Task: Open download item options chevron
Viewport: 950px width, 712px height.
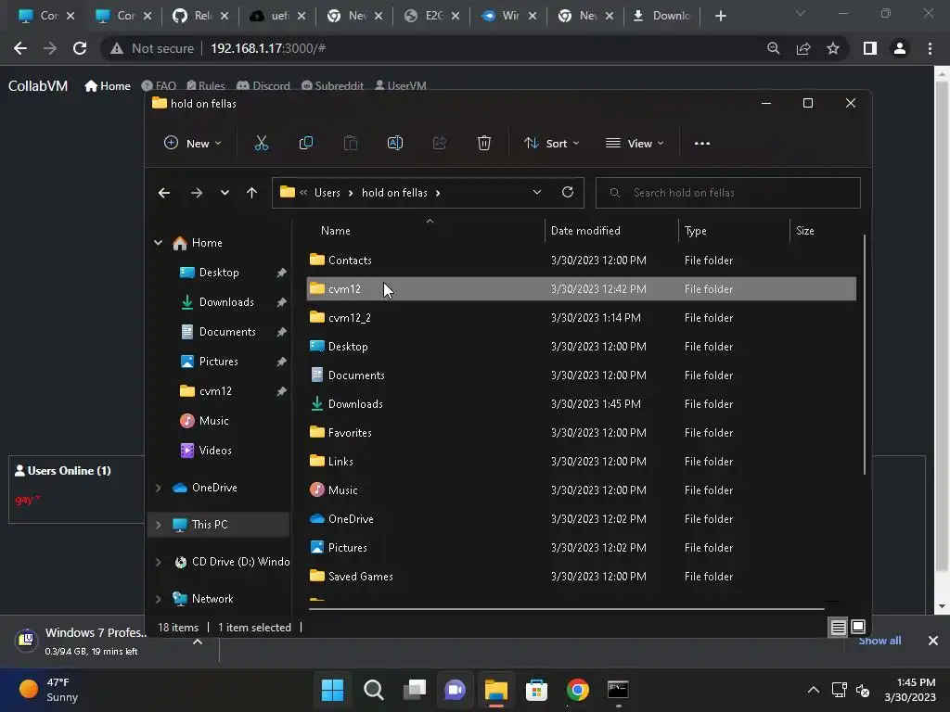Action: (x=198, y=642)
